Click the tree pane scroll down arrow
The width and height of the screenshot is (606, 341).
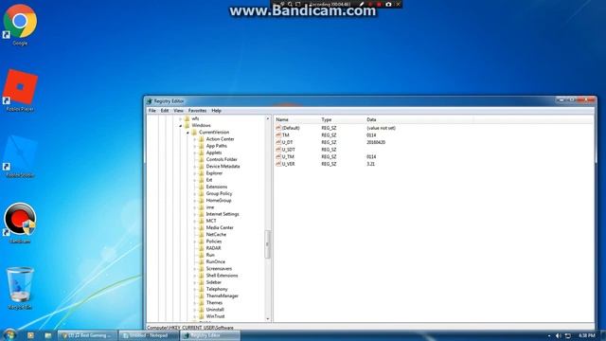click(x=268, y=318)
